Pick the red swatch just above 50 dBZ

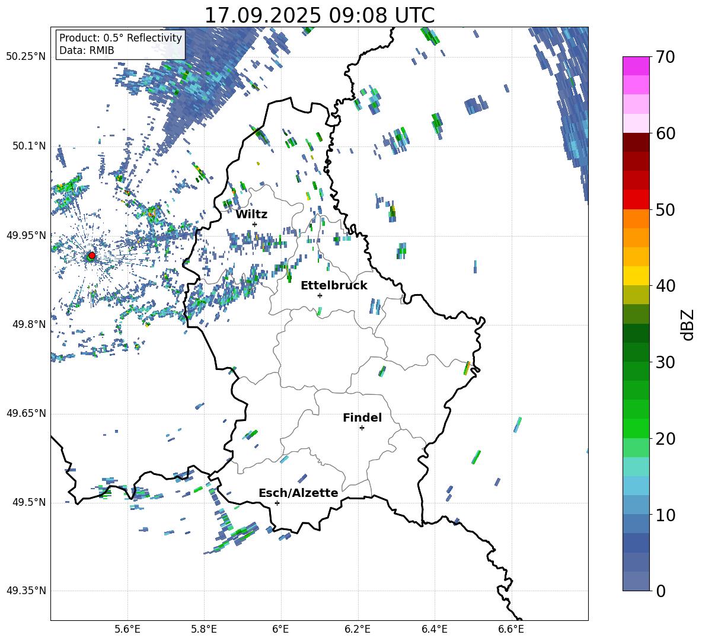click(x=636, y=200)
